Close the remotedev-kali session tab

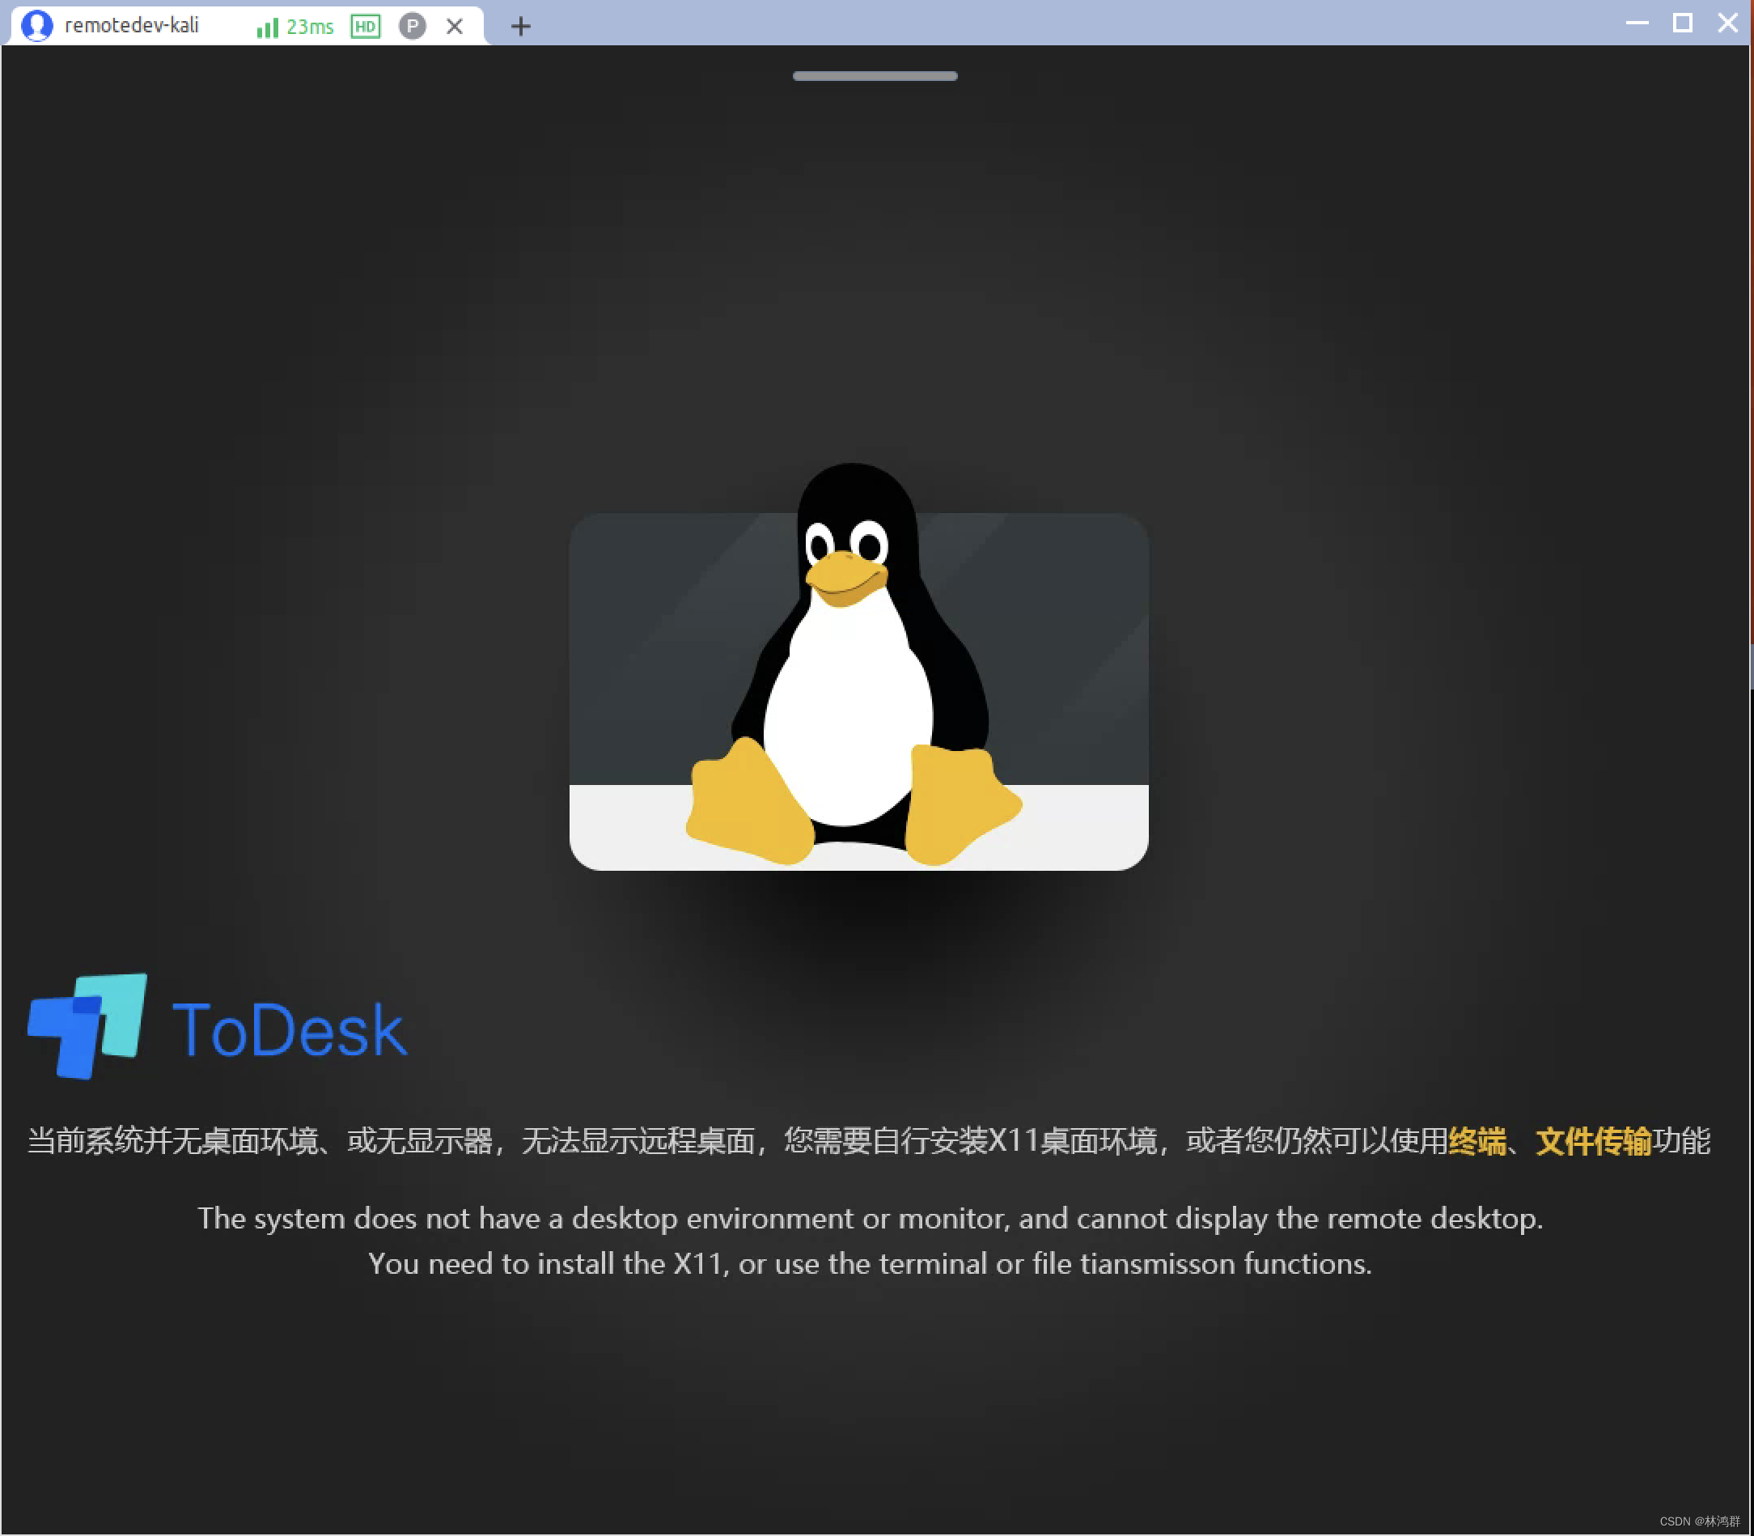tap(454, 26)
